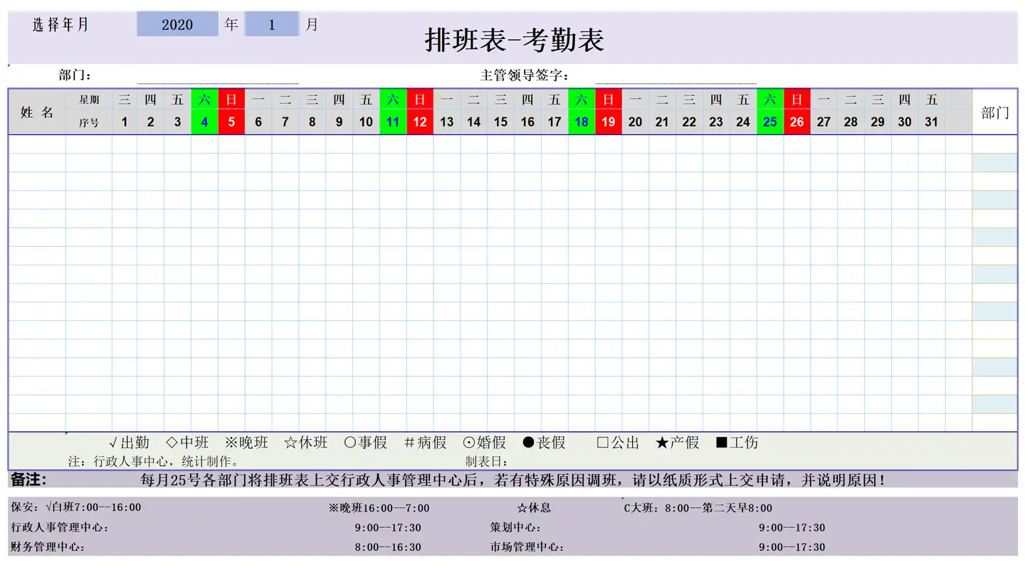The height and width of the screenshot is (567, 1025).
Task: Select day number 24 cell
Action: pyautogui.click(x=743, y=122)
